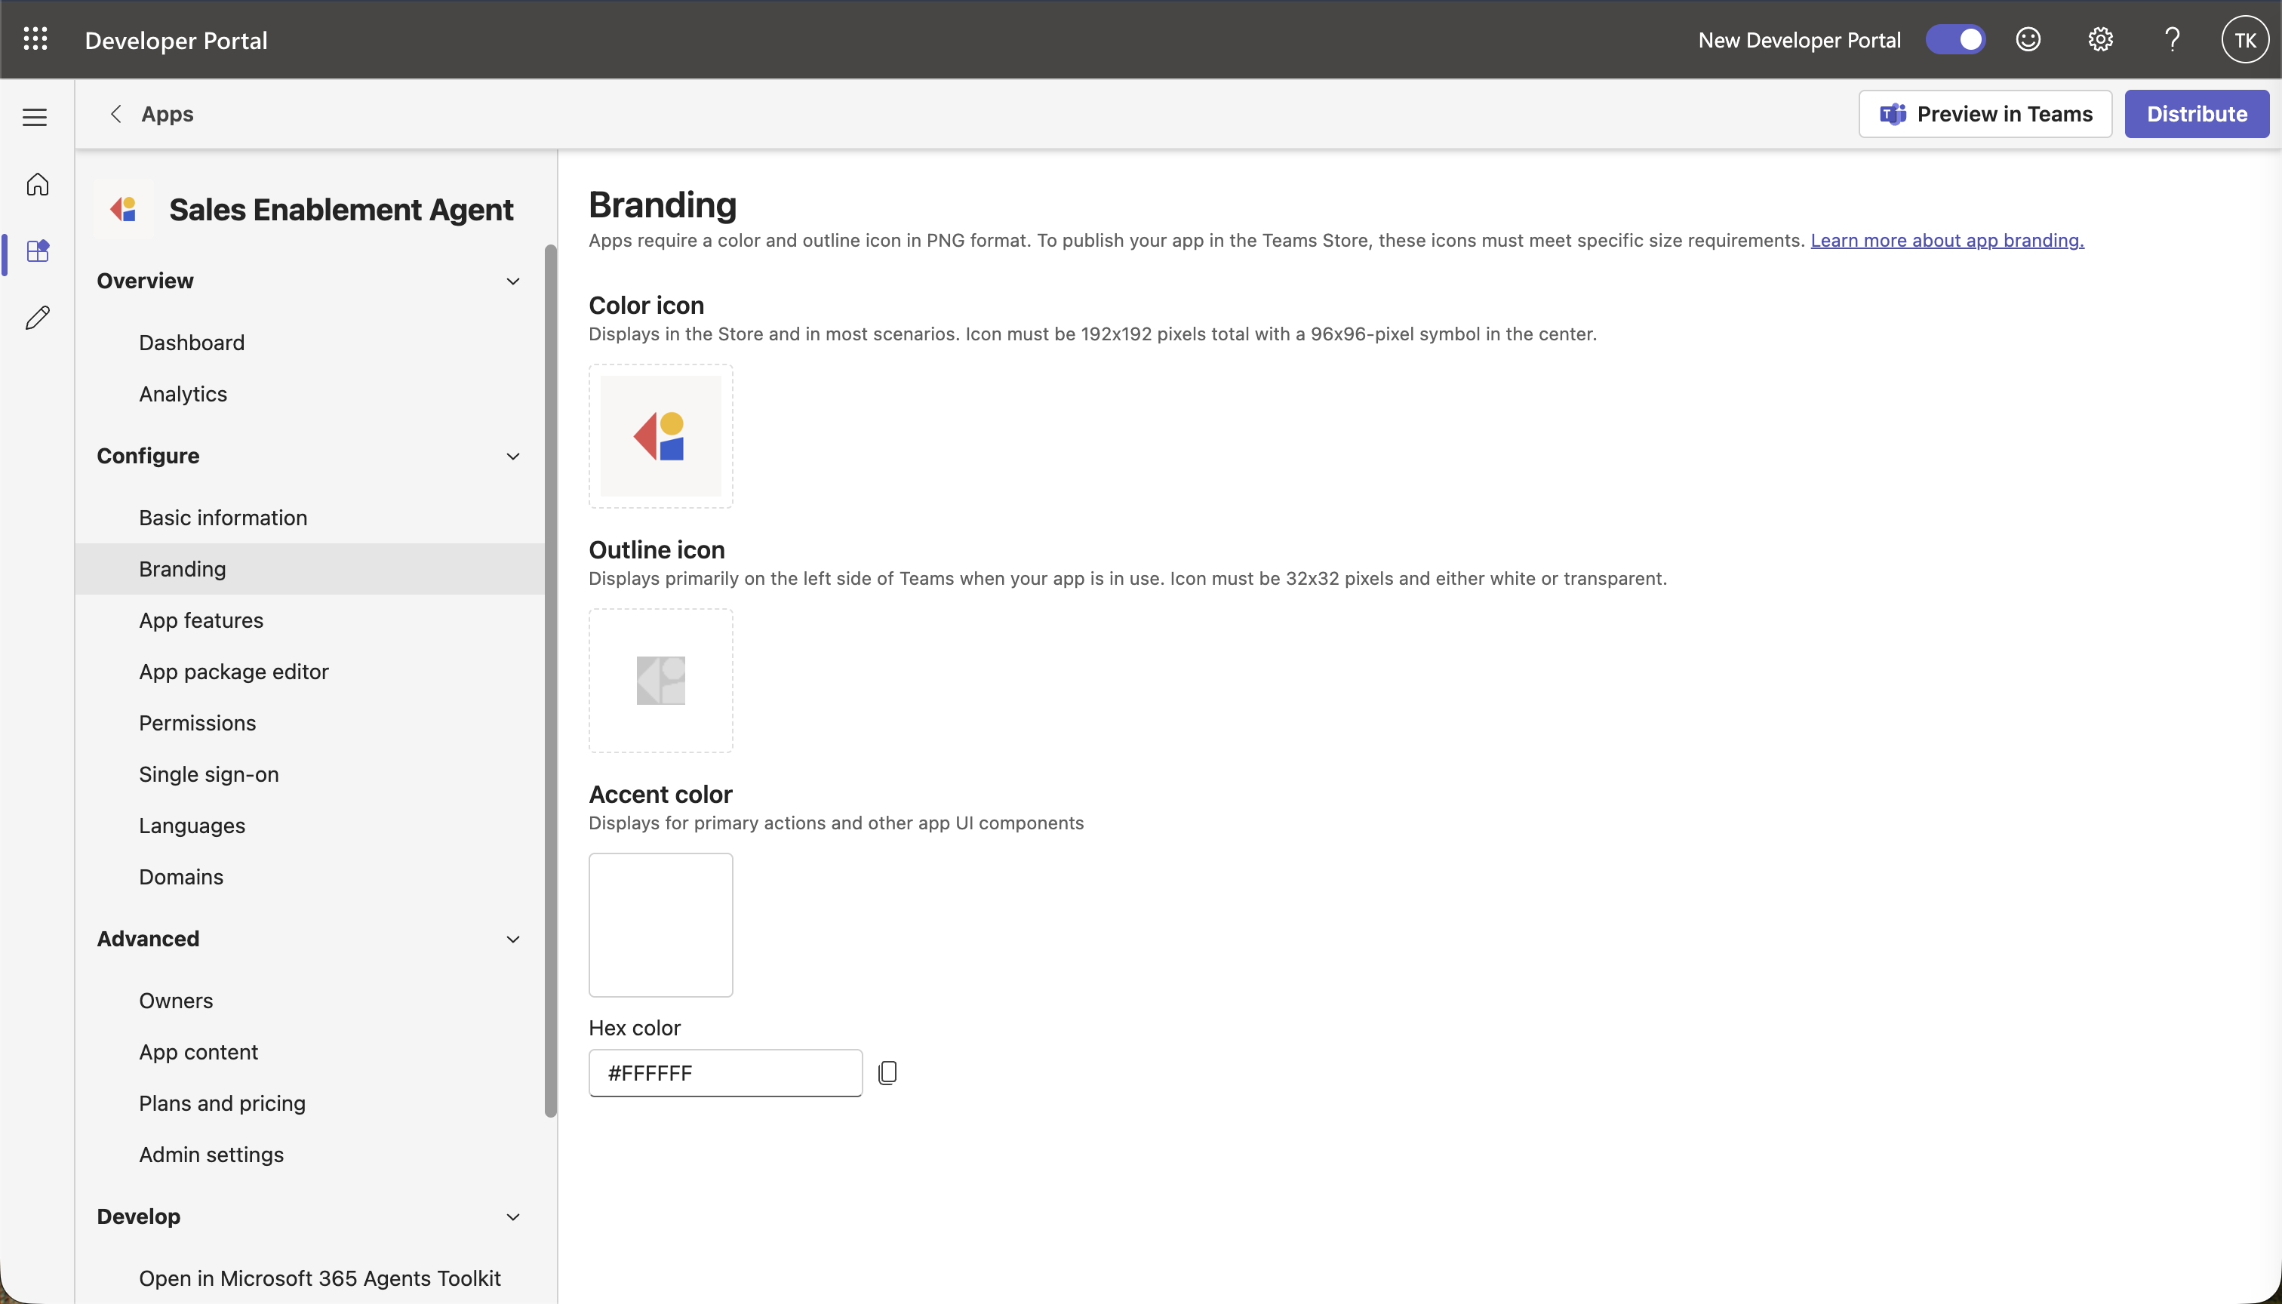Open the Tools pencil icon in rail
Image resolution: width=2282 pixels, height=1304 pixels.
37,318
